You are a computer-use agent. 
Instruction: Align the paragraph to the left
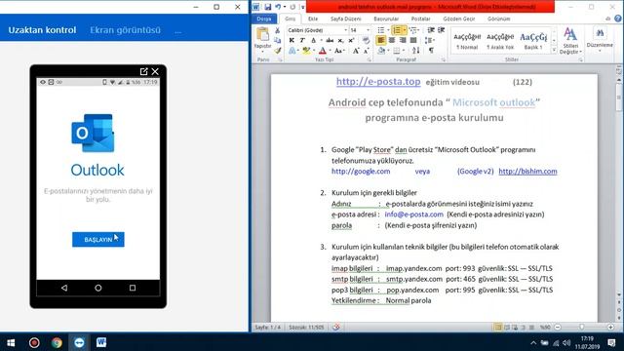coord(381,40)
